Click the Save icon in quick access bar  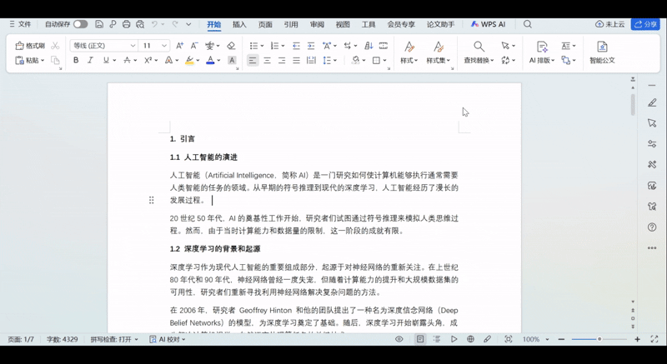click(x=99, y=24)
